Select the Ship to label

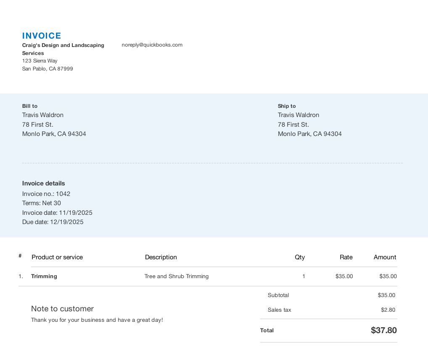[x=287, y=106]
